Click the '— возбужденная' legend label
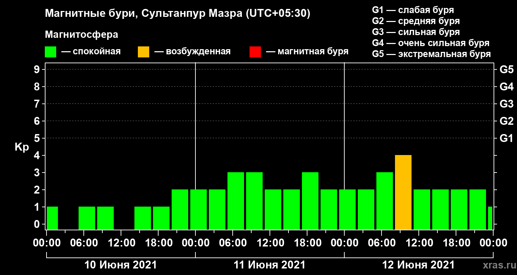 tap(192, 52)
